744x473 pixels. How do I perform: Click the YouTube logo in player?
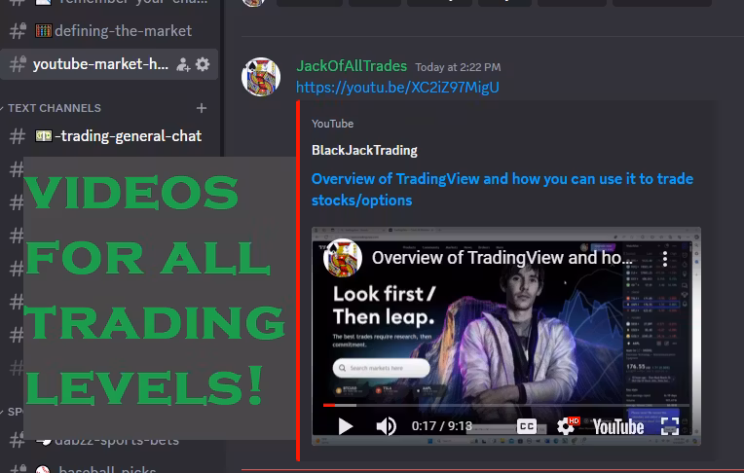[x=617, y=426]
